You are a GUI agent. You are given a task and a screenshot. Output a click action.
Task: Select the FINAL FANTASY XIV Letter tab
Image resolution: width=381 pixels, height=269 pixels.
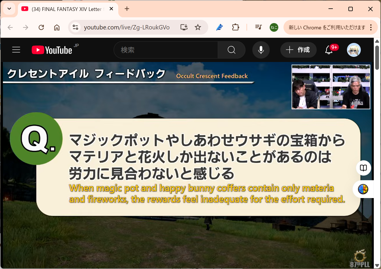pos(68,9)
